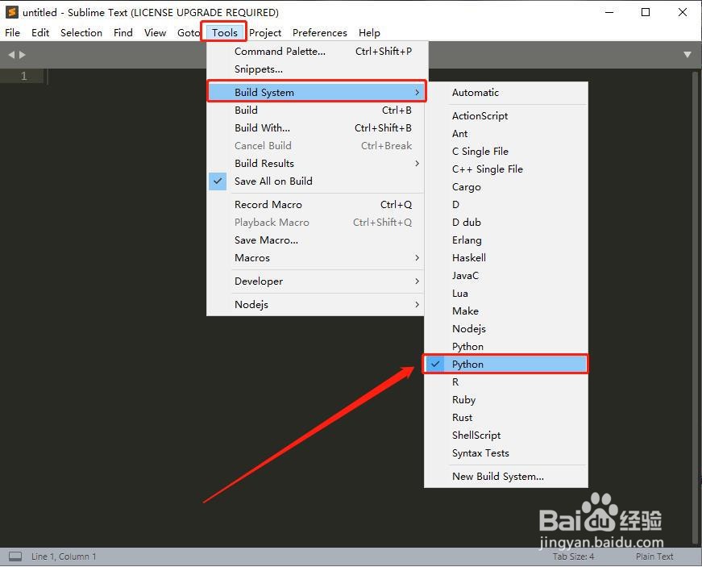Select ShellScript build system

tap(506, 436)
